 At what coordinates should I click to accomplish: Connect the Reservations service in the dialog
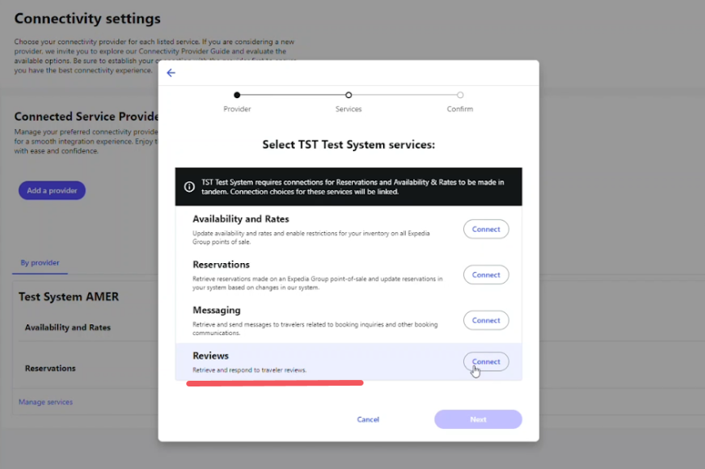[x=486, y=275]
